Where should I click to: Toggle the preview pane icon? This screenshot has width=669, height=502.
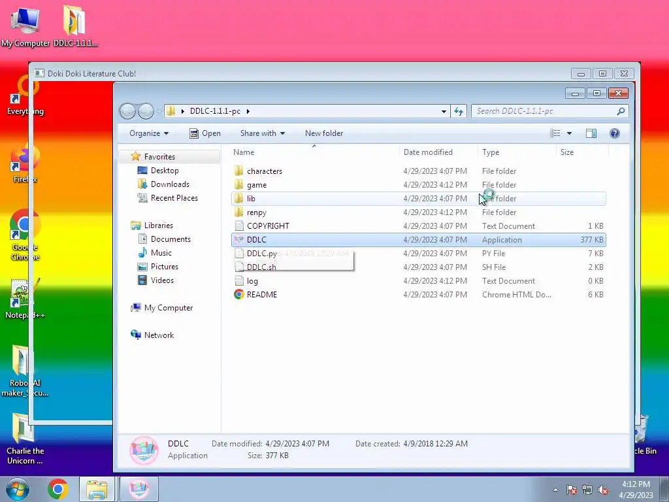point(591,133)
